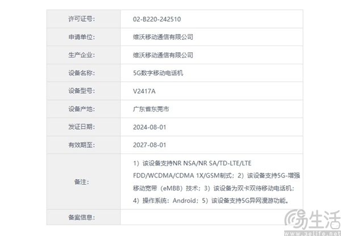Click the 许可证号 label cell

84,19
